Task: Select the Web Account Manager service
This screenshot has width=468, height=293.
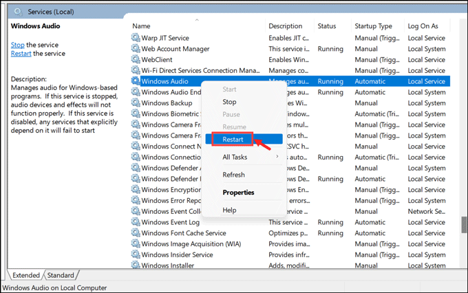Action: coord(290,49)
